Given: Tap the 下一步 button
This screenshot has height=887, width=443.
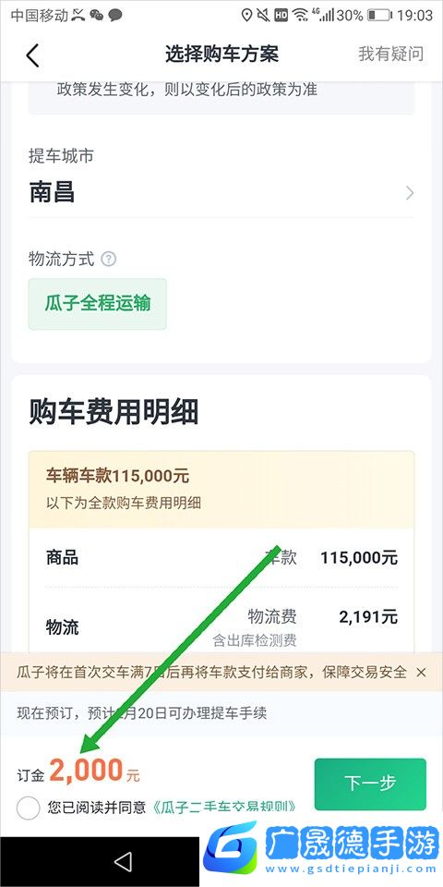Looking at the screenshot, I should (x=370, y=784).
